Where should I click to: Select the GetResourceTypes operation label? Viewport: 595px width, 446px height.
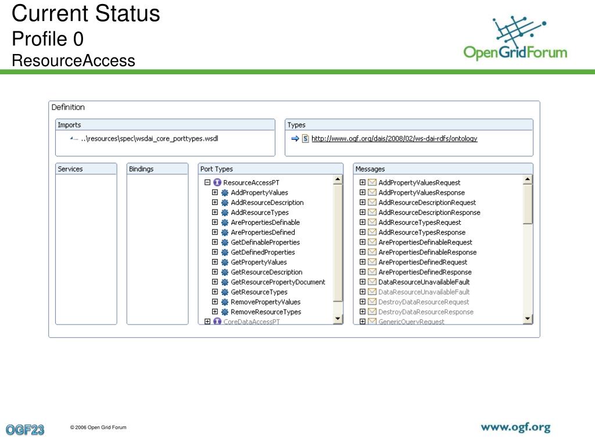point(259,292)
